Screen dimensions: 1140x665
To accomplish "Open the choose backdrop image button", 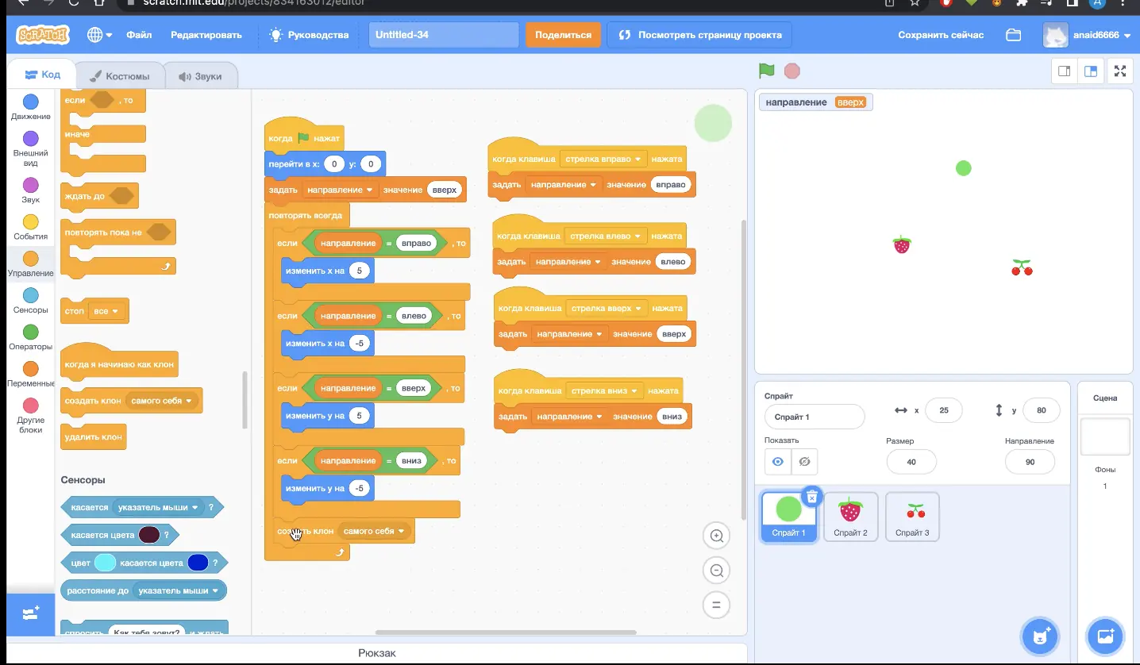I will coord(1105,636).
